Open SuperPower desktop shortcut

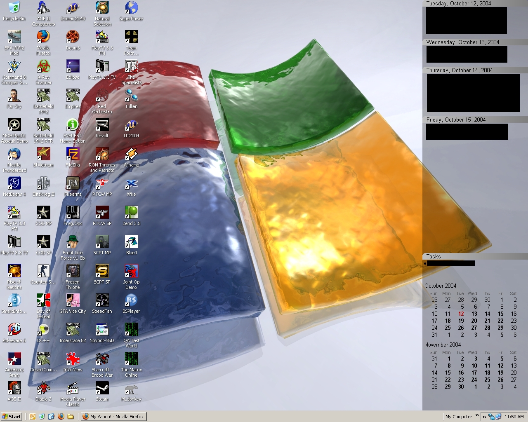click(131, 11)
